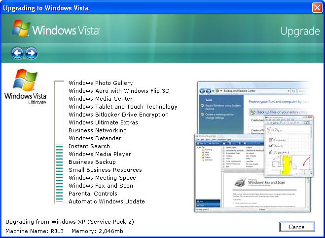Select 'Business Networking' entry
The image size is (325, 238).
tap(98, 130)
